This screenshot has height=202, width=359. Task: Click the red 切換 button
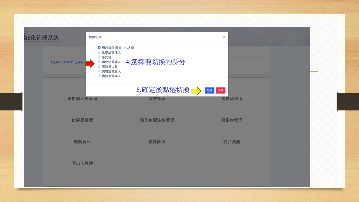click(220, 90)
